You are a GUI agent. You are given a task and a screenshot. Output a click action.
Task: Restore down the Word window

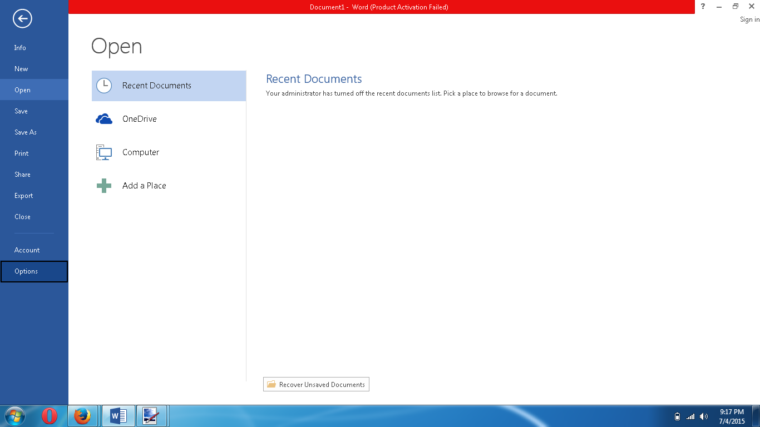click(x=736, y=6)
